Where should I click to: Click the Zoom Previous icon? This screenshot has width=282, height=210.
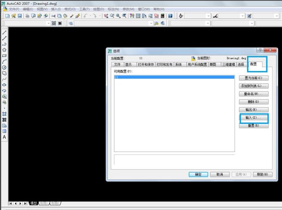124,16
